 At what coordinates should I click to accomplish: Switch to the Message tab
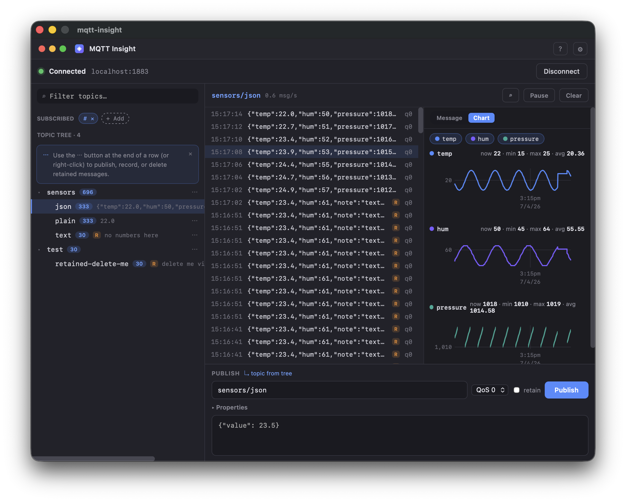(x=449, y=118)
